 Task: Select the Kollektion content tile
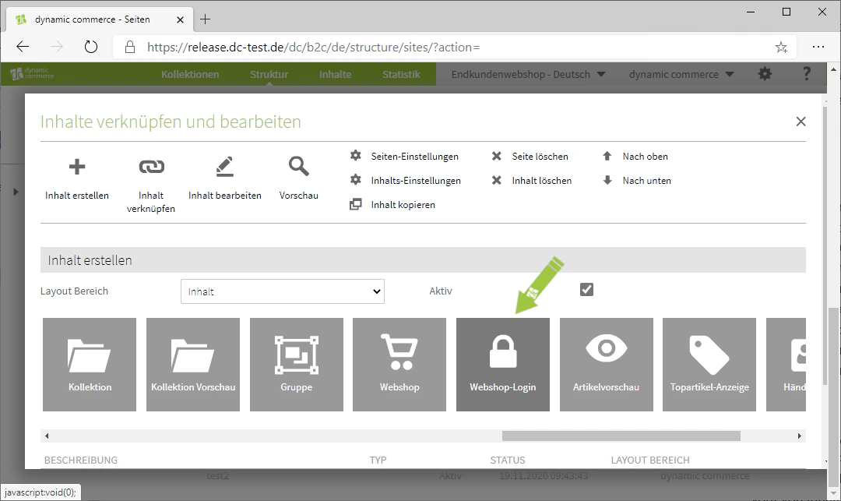(90, 365)
